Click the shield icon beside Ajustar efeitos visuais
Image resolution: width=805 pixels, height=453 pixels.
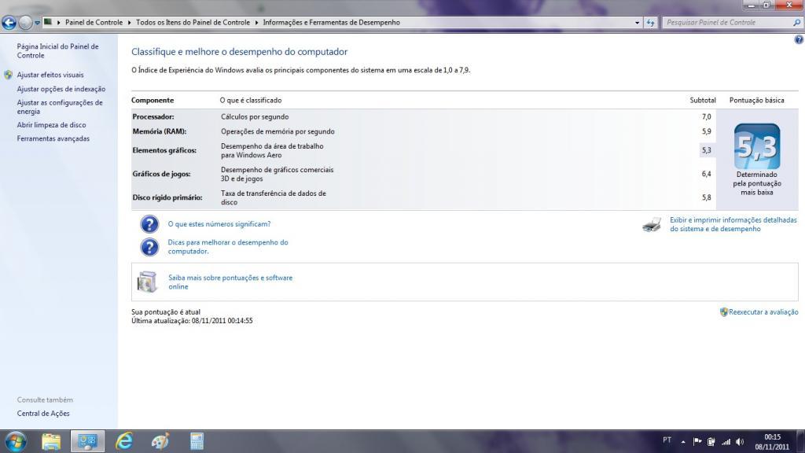coord(8,75)
